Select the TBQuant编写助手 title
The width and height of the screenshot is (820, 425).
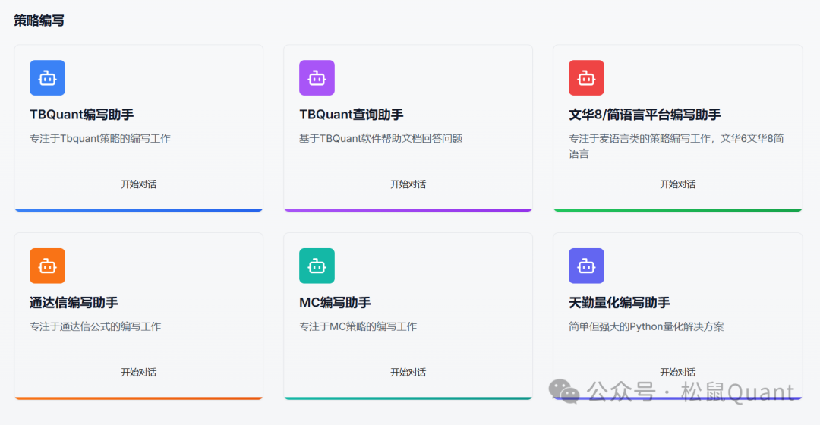point(81,115)
